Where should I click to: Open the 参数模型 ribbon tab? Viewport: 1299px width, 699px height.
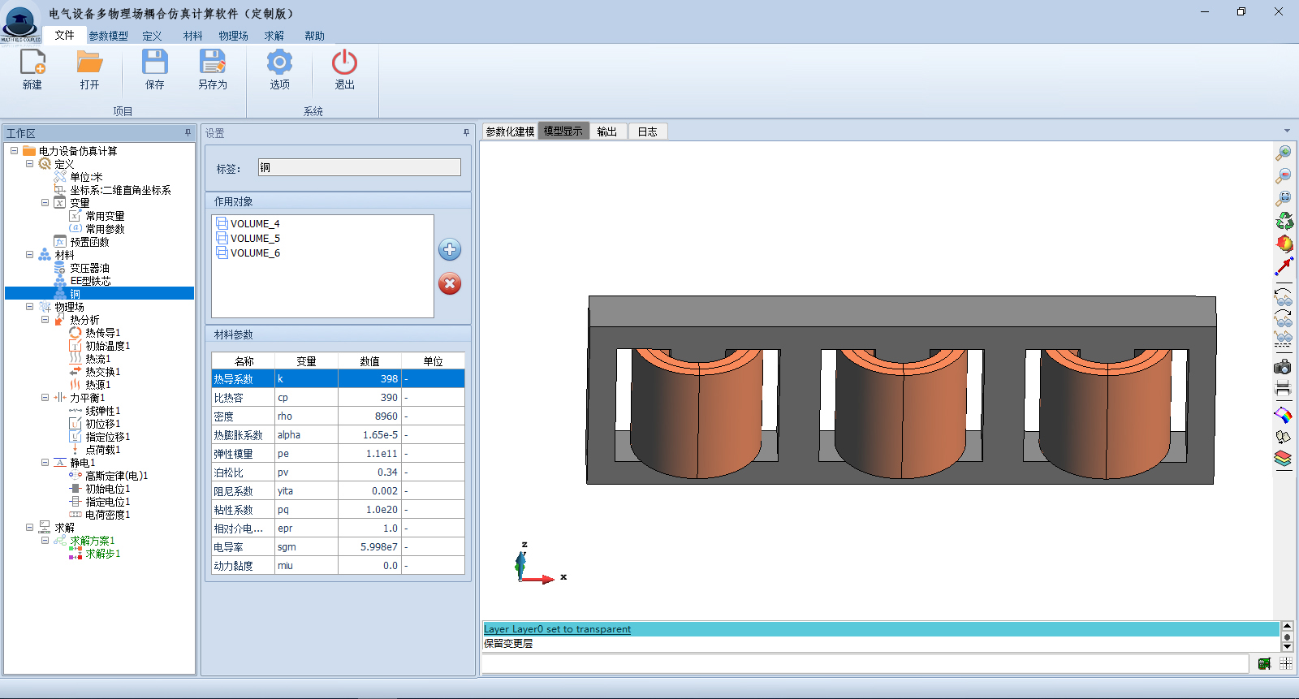(109, 36)
